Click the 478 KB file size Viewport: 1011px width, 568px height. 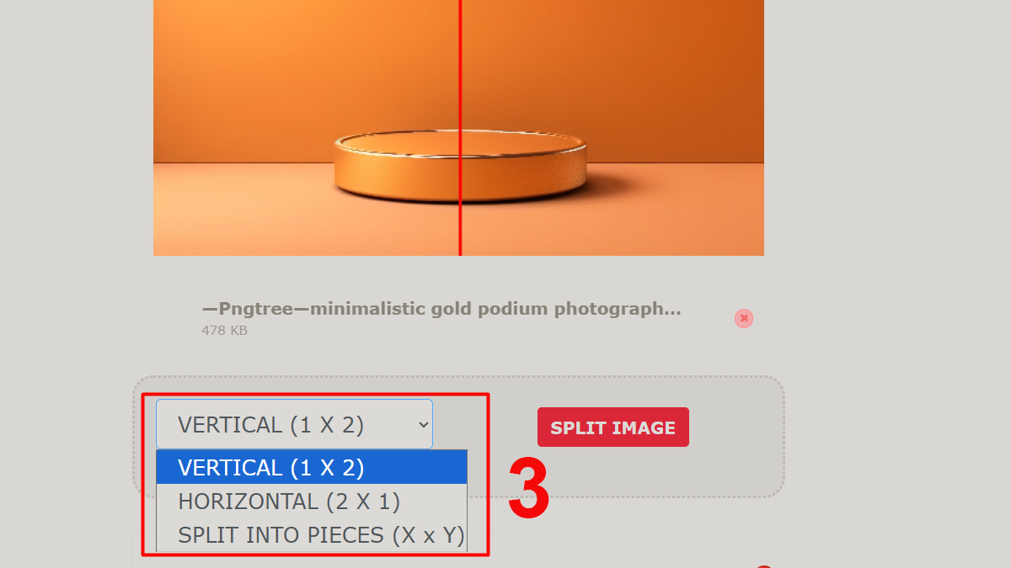(224, 331)
